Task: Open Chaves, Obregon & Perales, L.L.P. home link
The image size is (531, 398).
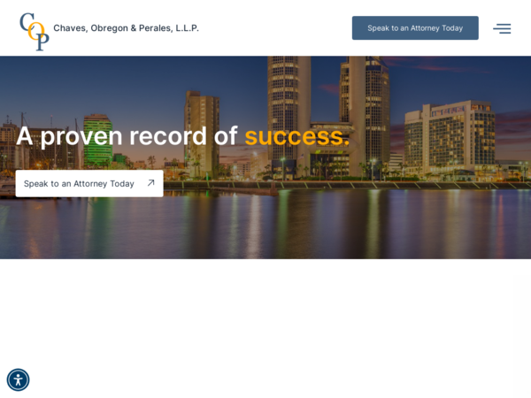Action: [126, 28]
